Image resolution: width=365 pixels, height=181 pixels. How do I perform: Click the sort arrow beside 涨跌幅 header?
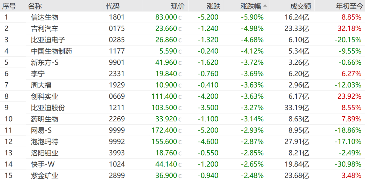pos(265,5)
